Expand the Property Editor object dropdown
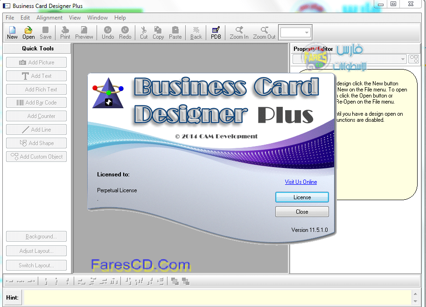This screenshot has height=307, width=426. tap(403, 59)
